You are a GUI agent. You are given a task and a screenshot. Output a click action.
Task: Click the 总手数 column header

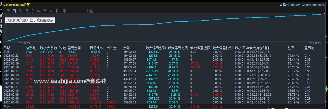[x=31, y=48]
